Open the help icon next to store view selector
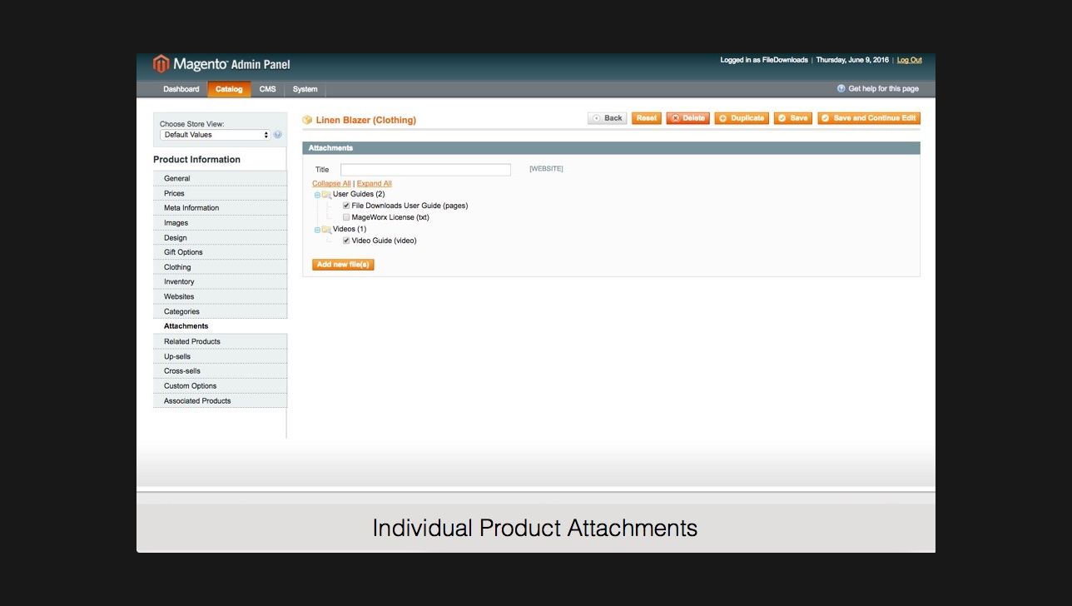 [276, 134]
